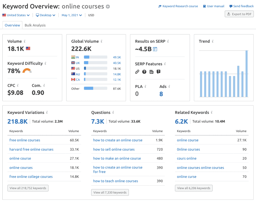Click the Export to PDF button
Image resolution: width=256 pixels, height=202 pixels.
239,14
